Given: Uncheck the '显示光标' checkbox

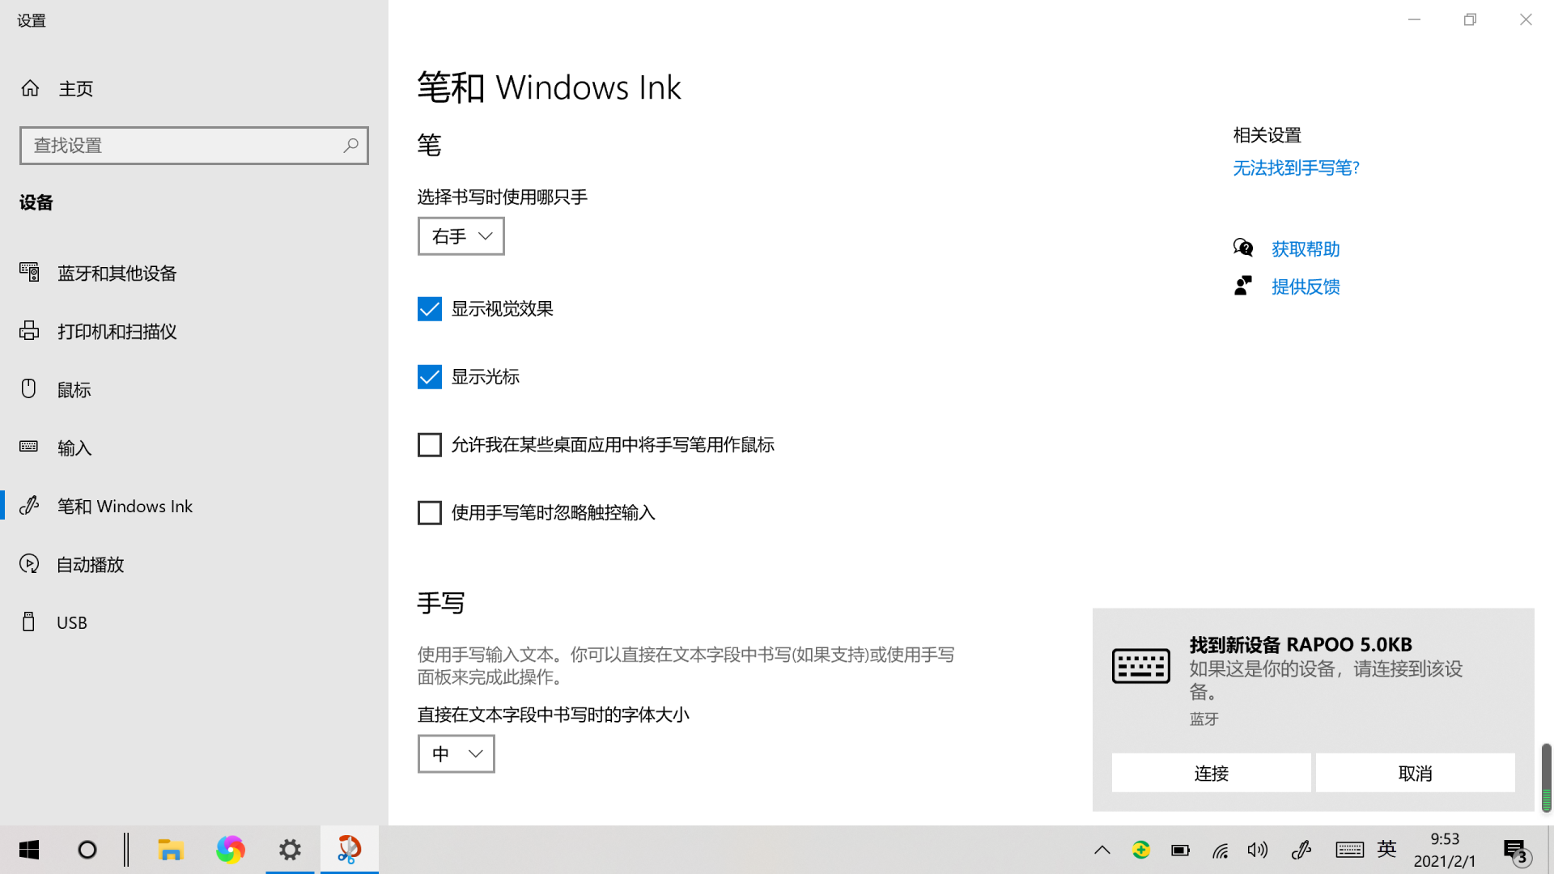Looking at the screenshot, I should coord(429,376).
